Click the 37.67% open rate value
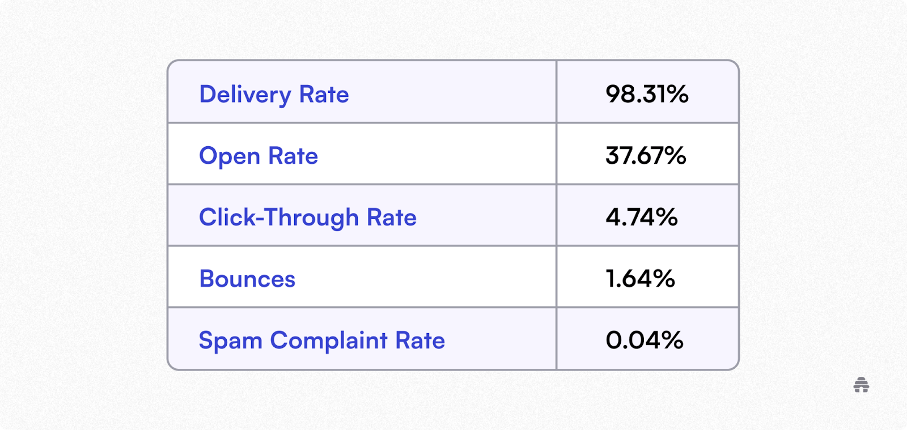The image size is (907, 430). 646,156
